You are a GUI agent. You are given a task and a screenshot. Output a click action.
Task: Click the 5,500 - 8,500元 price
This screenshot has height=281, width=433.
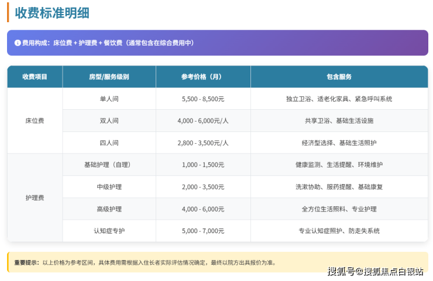pos(202,99)
